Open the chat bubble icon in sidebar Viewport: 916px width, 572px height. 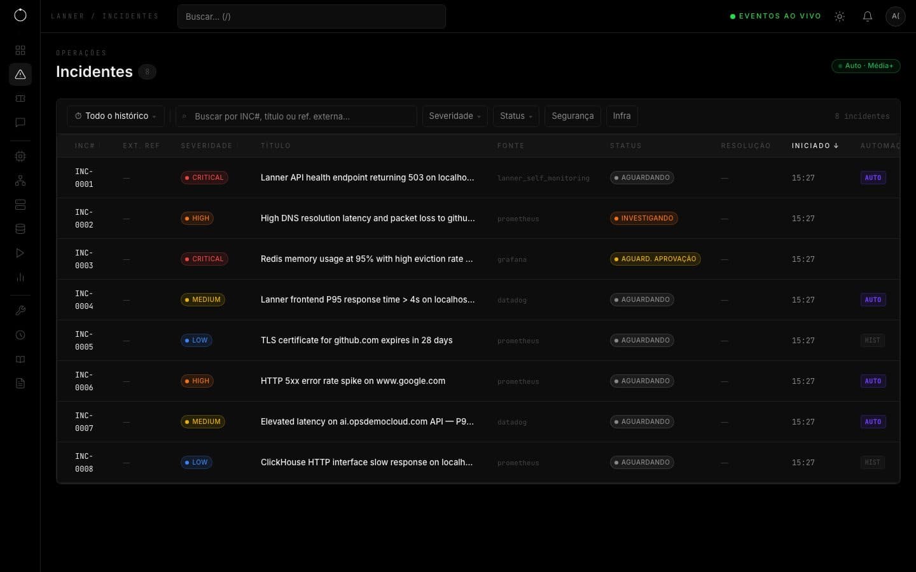[x=20, y=123]
